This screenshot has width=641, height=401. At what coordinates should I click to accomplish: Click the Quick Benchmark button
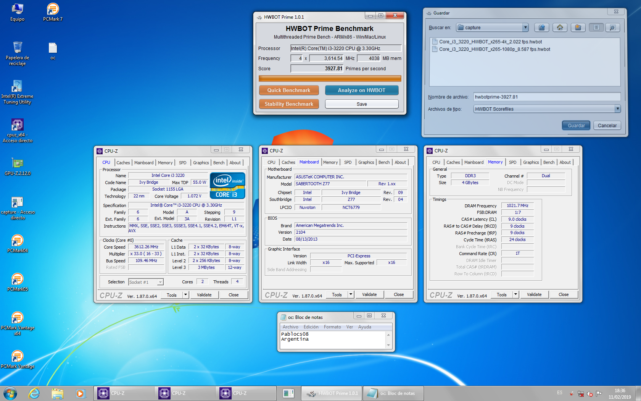289,90
